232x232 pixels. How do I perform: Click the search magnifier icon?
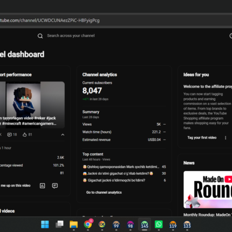pyautogui.click(x=40, y=36)
